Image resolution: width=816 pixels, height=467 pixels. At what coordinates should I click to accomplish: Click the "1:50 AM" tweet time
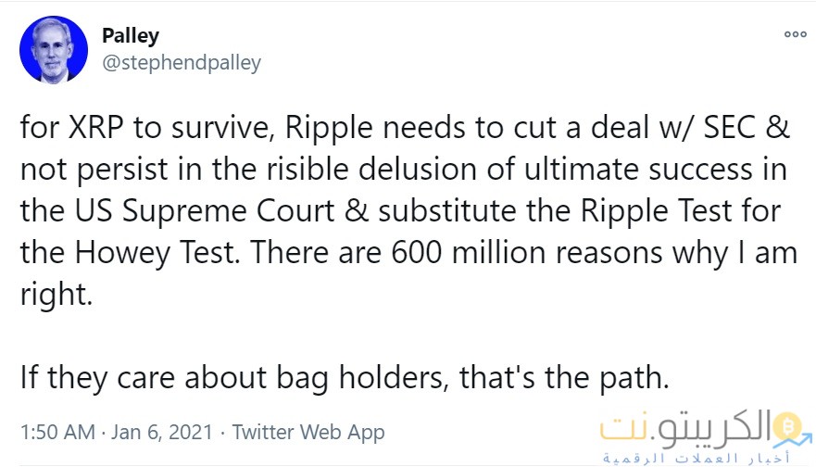56,432
